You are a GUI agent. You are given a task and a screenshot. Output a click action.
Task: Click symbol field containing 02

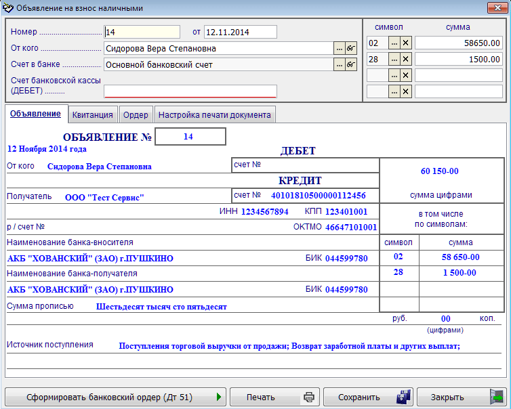[377, 43]
